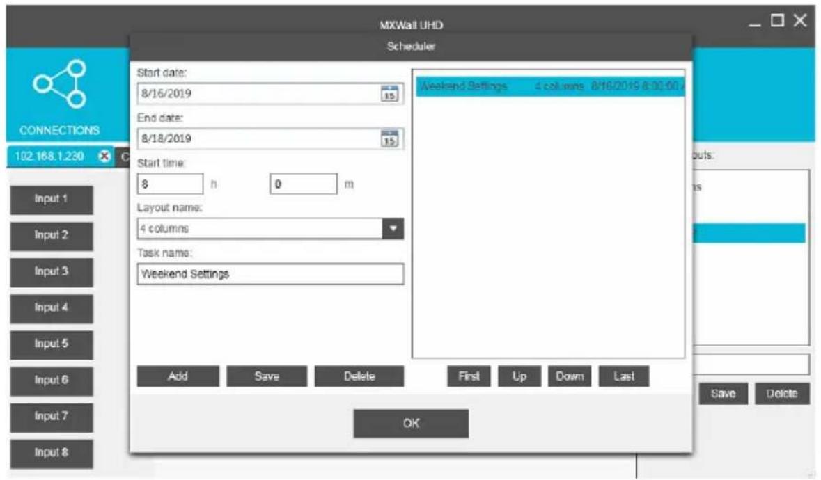Maximize the MXWall UHD window
The height and width of the screenshot is (480, 821).
pos(778,20)
